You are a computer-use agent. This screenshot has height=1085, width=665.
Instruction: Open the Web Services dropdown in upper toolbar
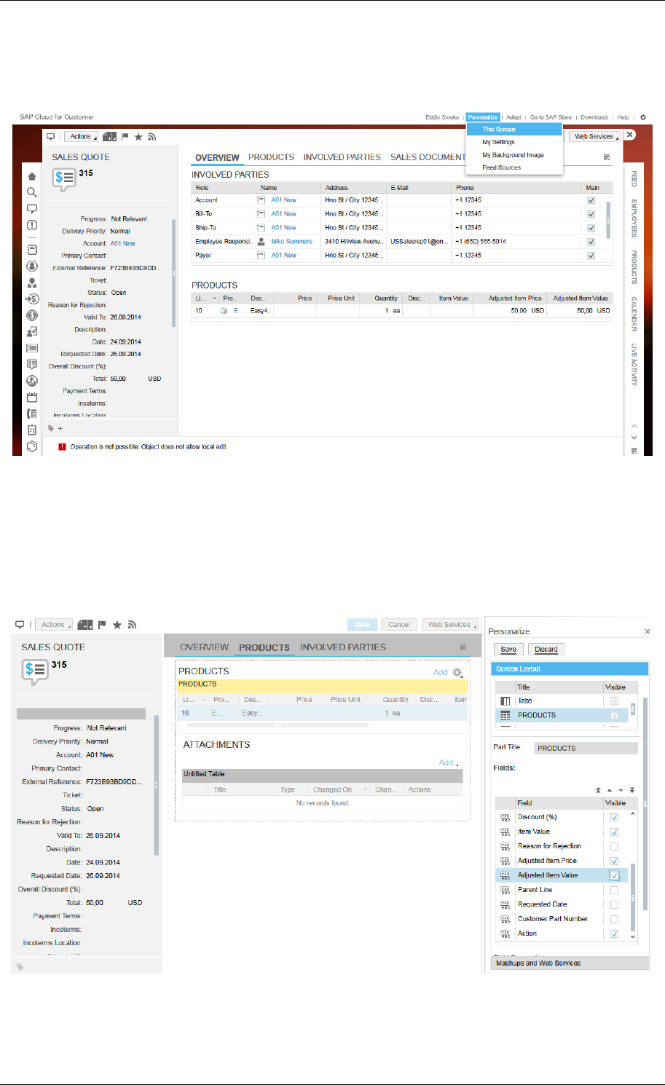(596, 137)
